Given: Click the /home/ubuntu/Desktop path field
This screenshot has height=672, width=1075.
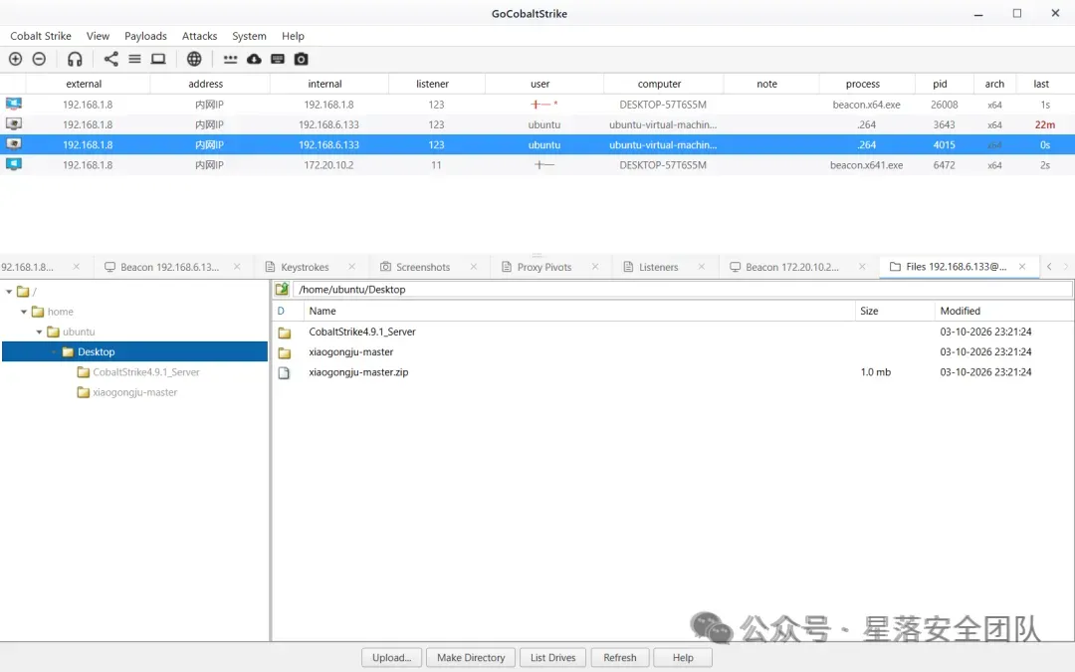Looking at the screenshot, I should 682,290.
